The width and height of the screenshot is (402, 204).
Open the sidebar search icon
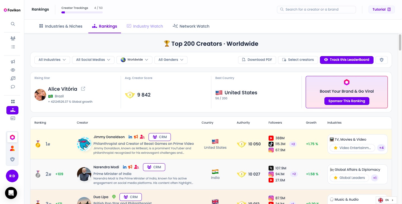(x=13, y=24)
